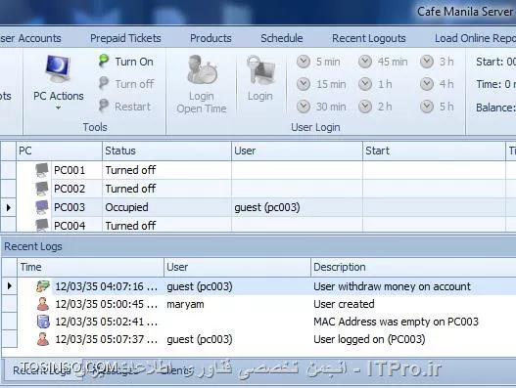Click the PC003 row indicator arrow
Image resolution: width=516 pixels, height=388 pixels.
9,207
